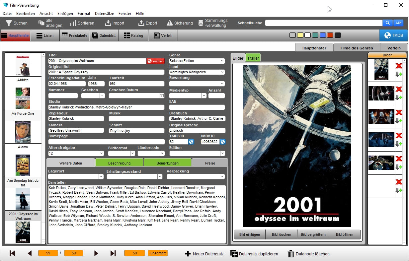
Task: Click the Suchen funnel icon in toolbar
Action: [9, 23]
